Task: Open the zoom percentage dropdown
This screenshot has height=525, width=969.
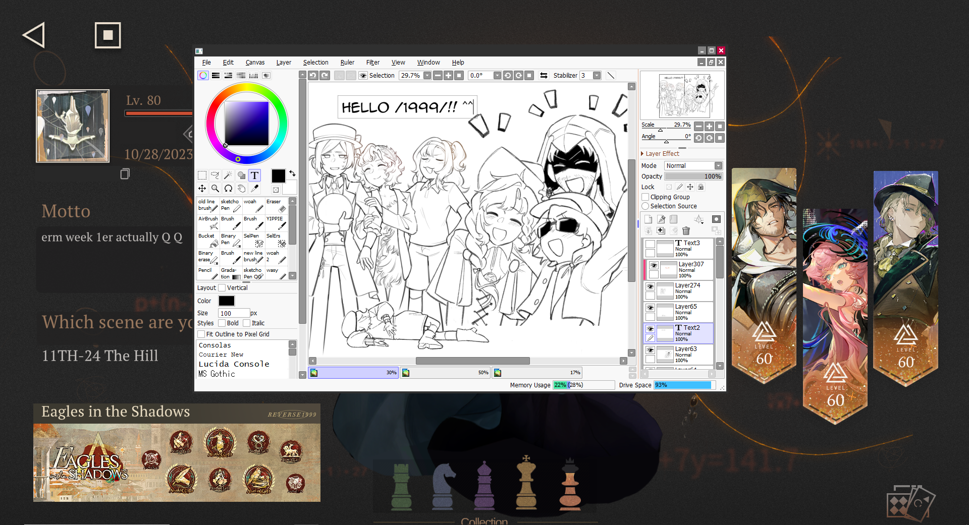Action: (x=427, y=76)
